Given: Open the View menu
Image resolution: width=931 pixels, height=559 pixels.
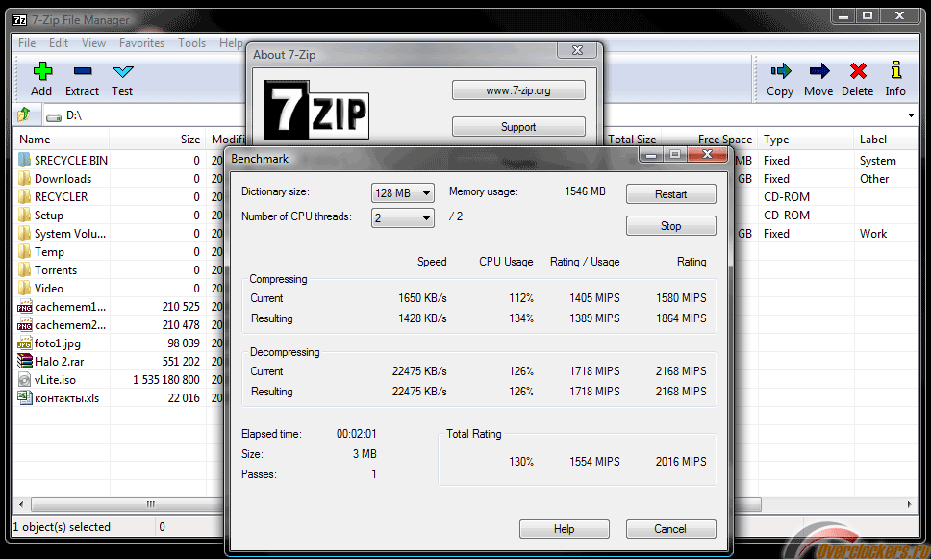Looking at the screenshot, I should pos(94,42).
